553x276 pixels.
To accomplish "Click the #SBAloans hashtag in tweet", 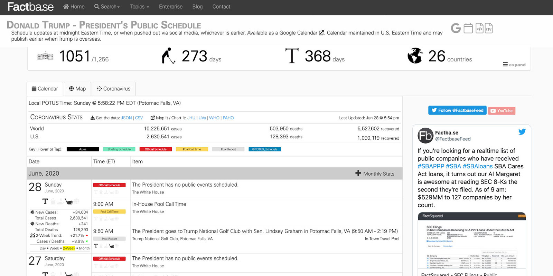I will pyautogui.click(x=478, y=166).
